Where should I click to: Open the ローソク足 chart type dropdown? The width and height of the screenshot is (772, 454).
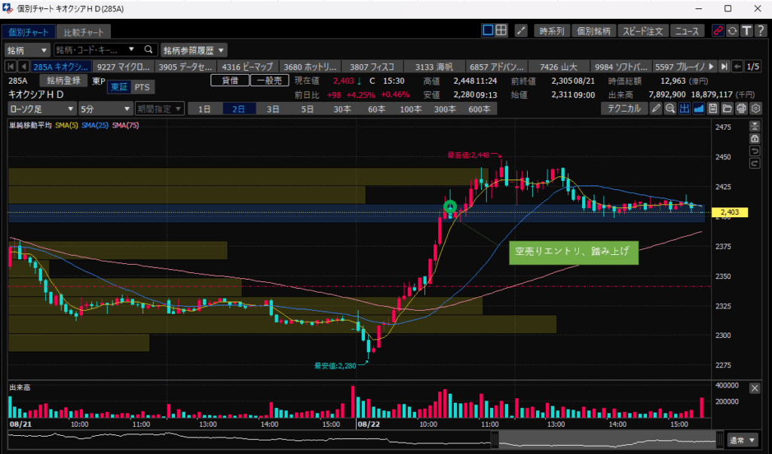(x=40, y=109)
